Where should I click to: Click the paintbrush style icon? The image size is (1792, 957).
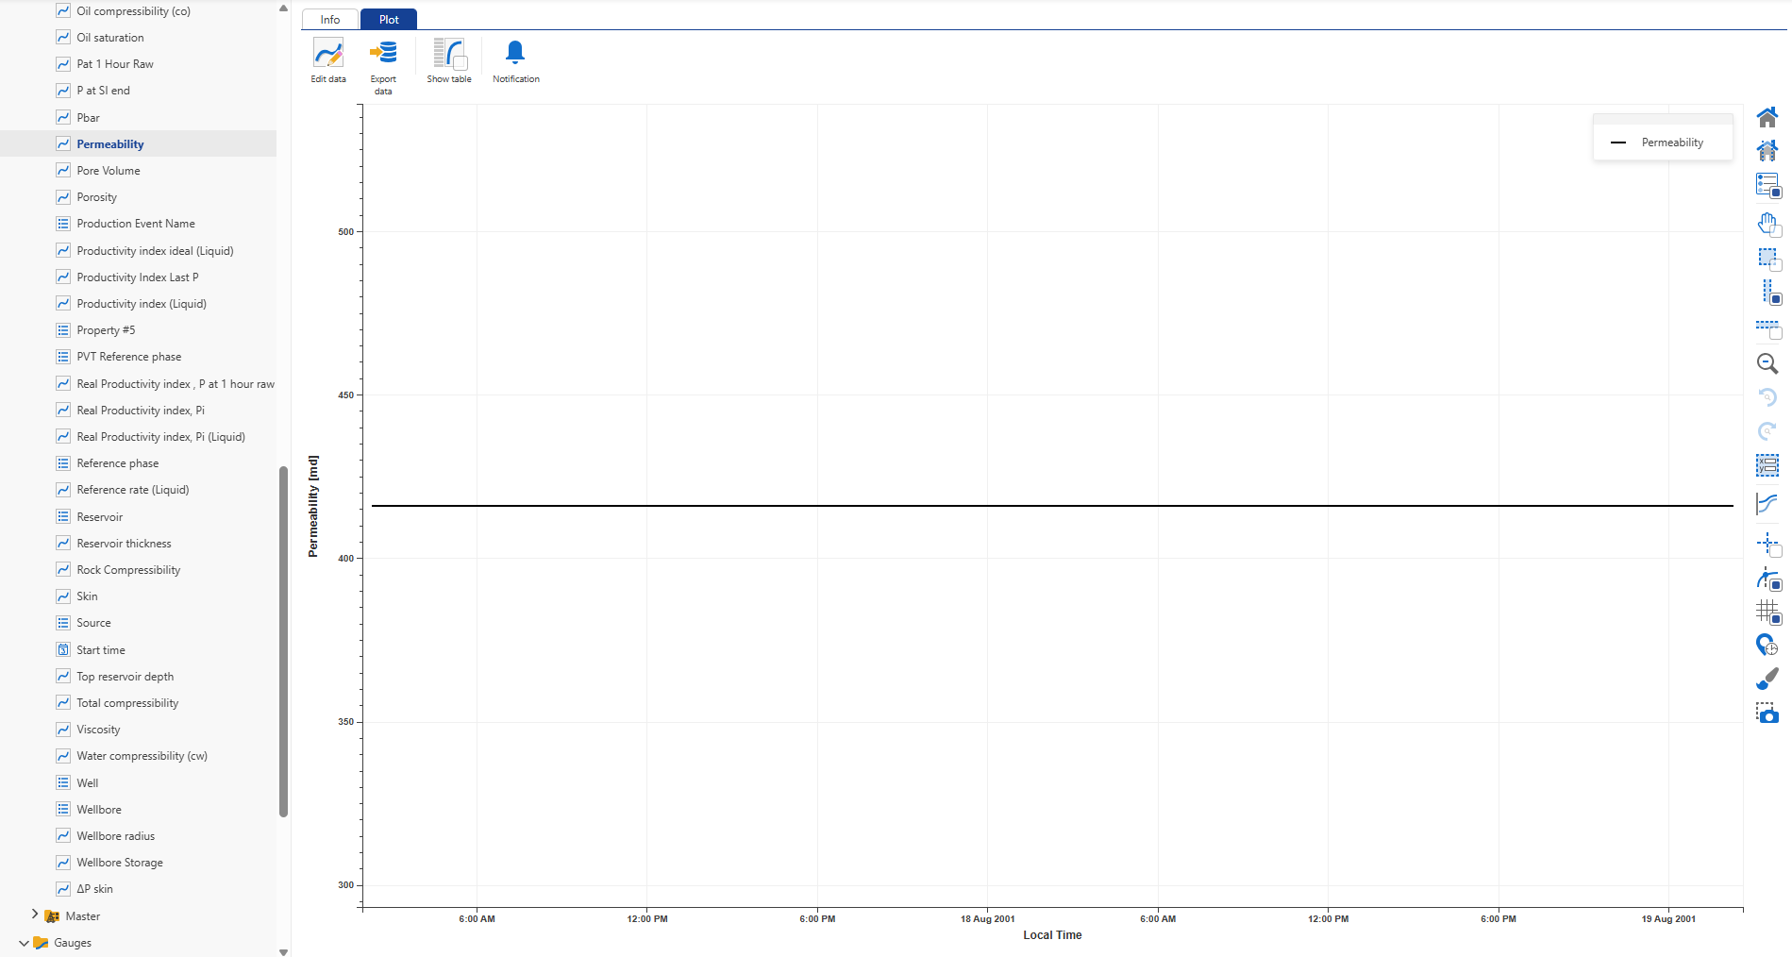(x=1767, y=679)
